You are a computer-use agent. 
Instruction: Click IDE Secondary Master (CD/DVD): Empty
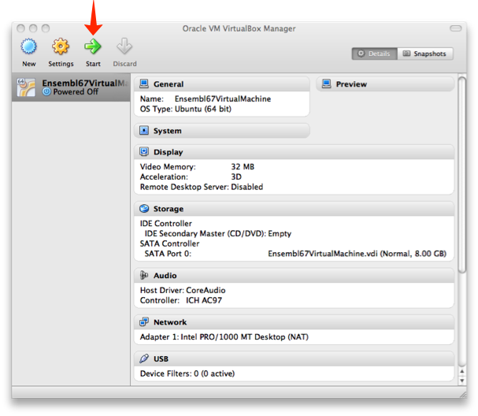[x=218, y=234]
